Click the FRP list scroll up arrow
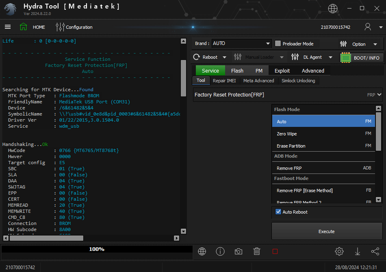Image resolution: width=386 pixels, height=272 pixels. (x=378, y=108)
